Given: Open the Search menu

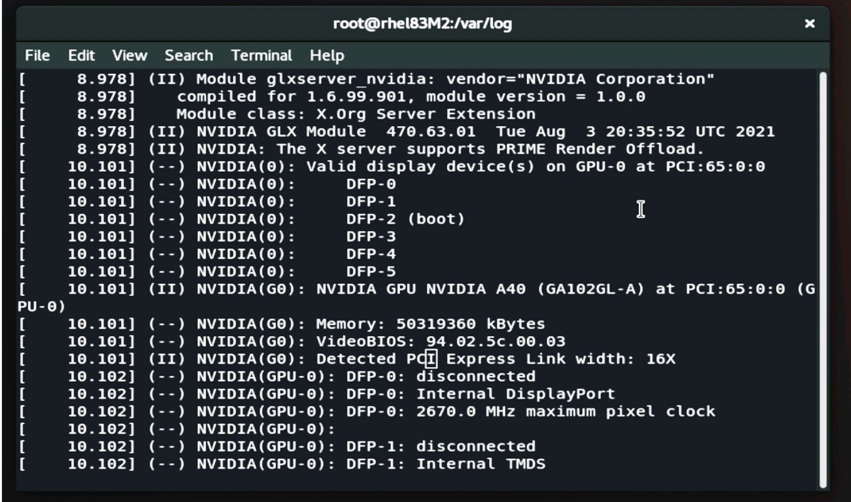Looking at the screenshot, I should 189,55.
